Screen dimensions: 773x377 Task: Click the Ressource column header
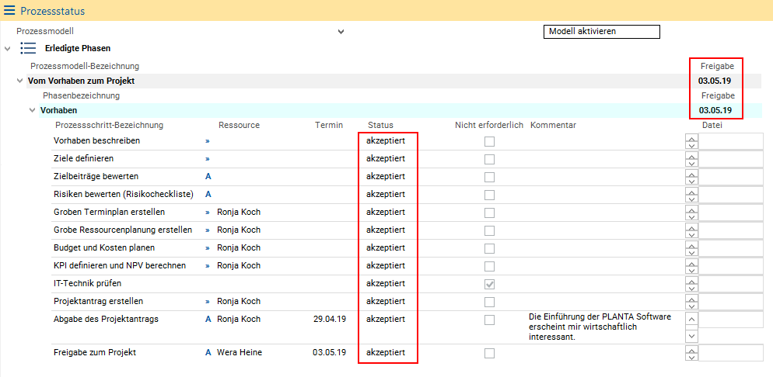239,125
